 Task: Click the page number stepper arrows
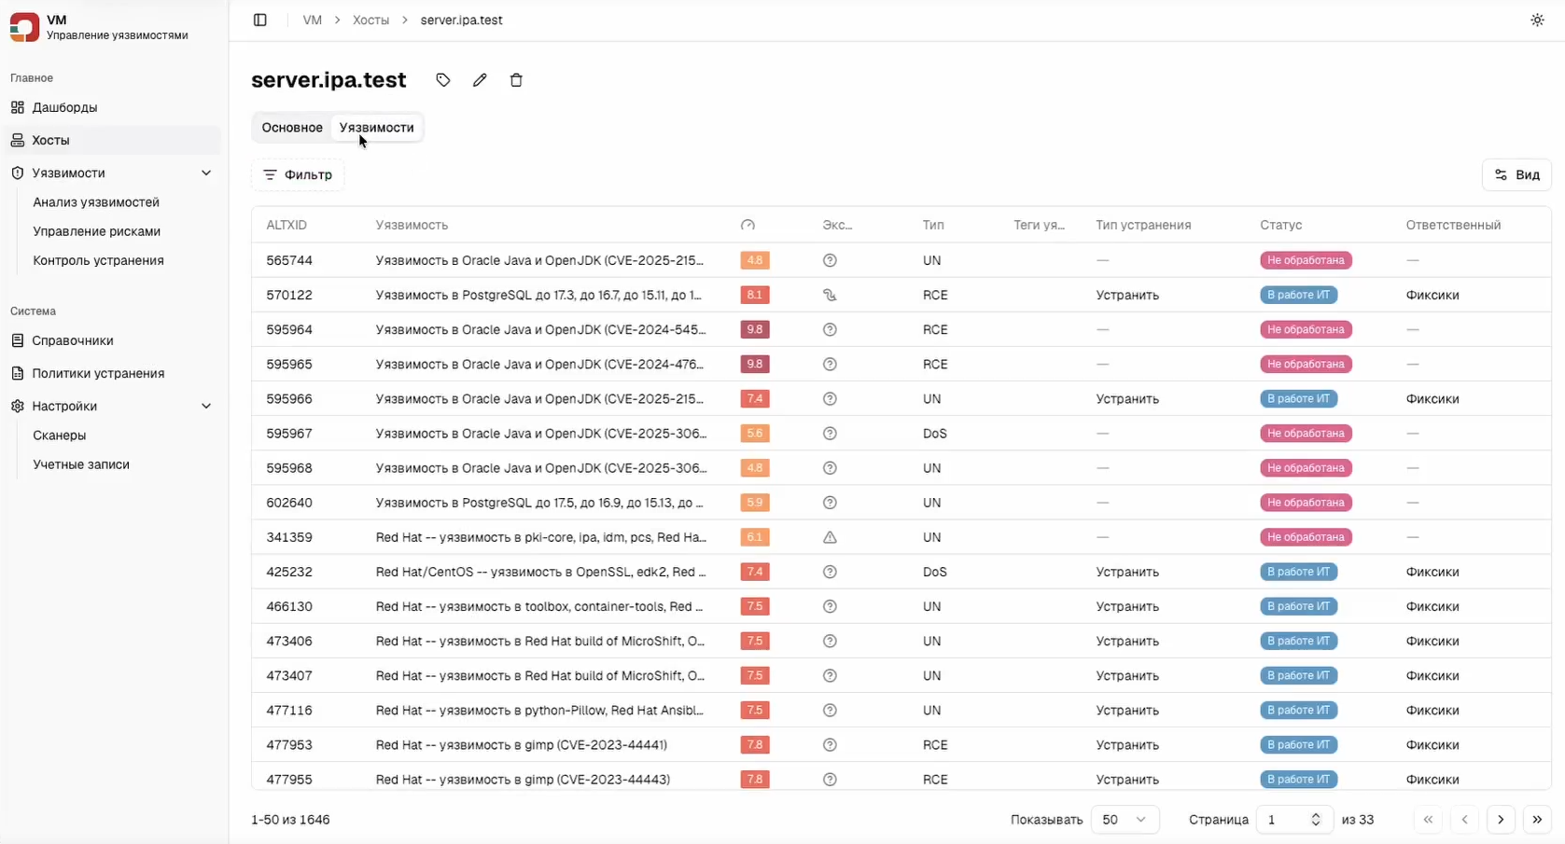(1316, 820)
